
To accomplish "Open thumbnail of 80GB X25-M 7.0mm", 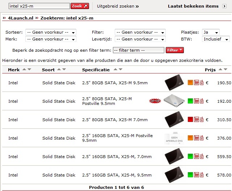I will (174, 119).
